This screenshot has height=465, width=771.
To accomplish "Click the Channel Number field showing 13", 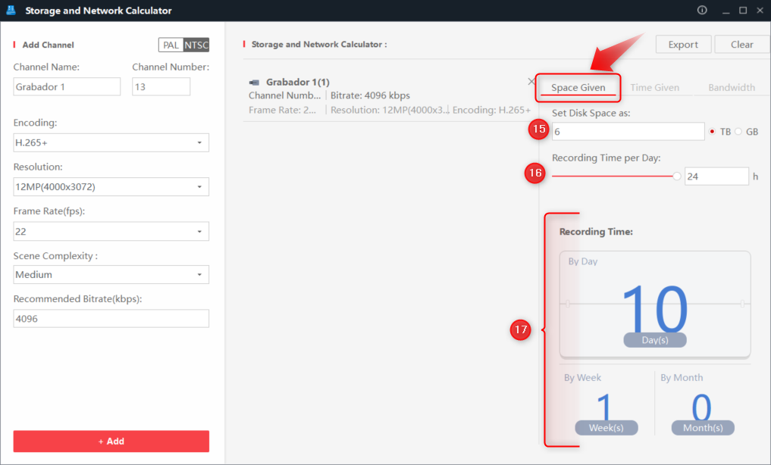I will (x=161, y=87).
